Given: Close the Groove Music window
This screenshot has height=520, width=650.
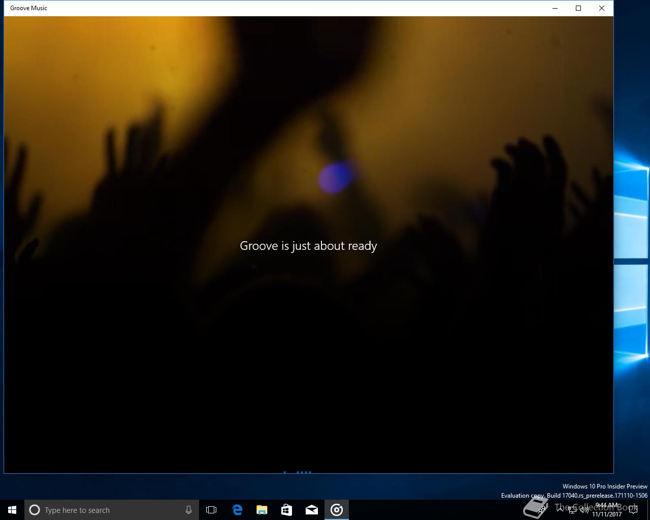Looking at the screenshot, I should point(602,8).
